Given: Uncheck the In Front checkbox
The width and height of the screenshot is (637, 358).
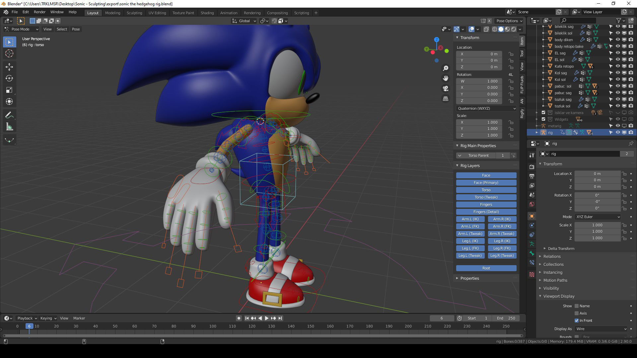Looking at the screenshot, I should [577, 321].
